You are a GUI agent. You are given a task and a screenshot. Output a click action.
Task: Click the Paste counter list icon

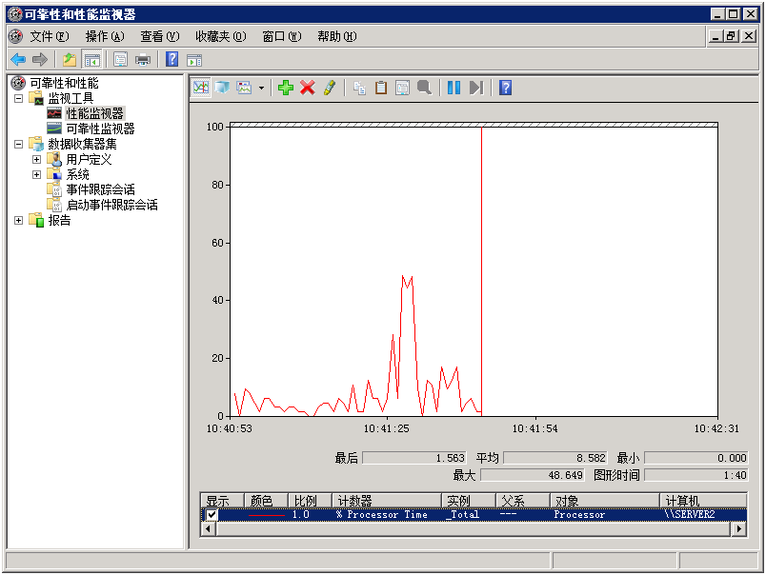point(381,88)
